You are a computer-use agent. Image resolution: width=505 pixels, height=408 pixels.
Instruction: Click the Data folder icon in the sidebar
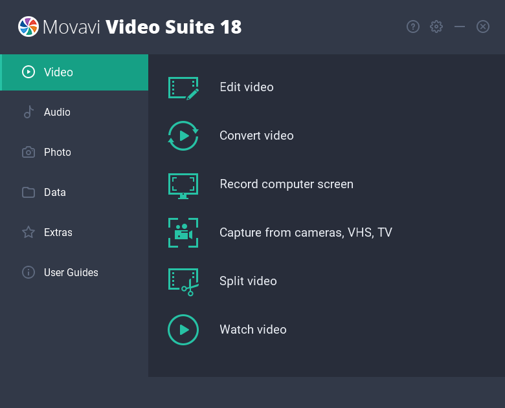tap(28, 192)
